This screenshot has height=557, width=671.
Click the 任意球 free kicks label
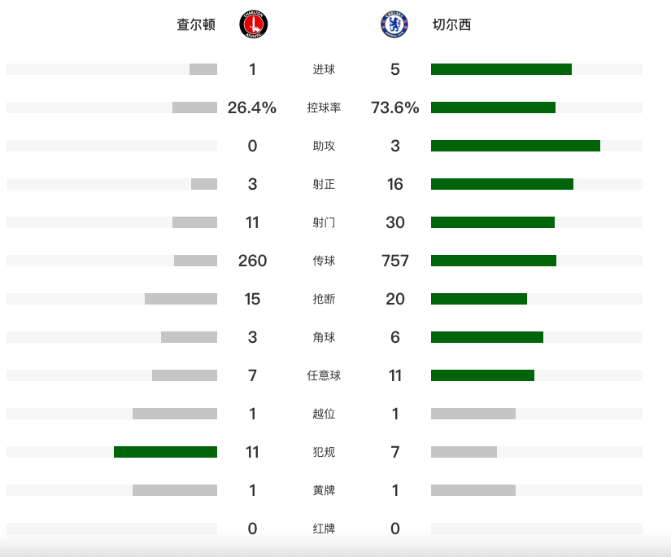tap(324, 375)
